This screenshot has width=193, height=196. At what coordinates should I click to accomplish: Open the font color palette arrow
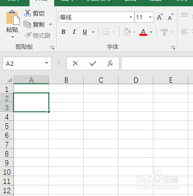tap(151, 32)
